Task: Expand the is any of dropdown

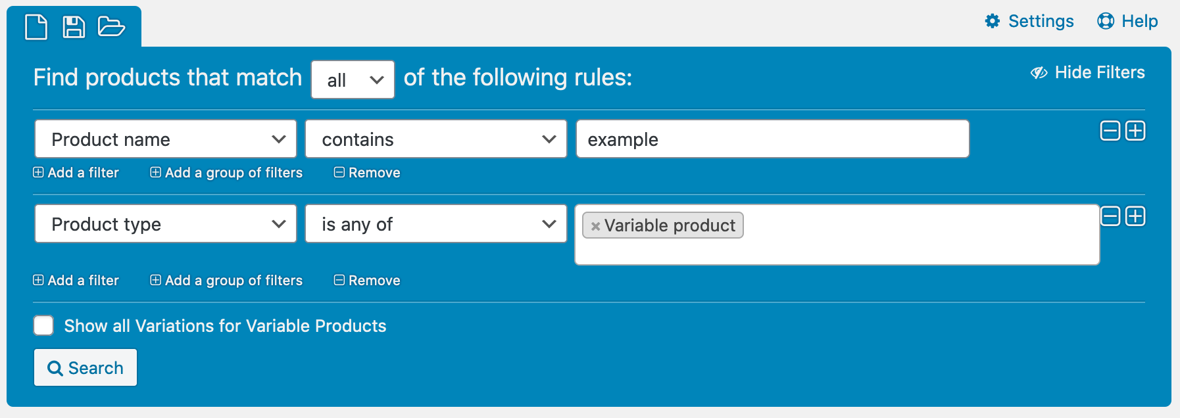Action: (435, 223)
